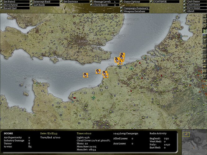The width and height of the screenshot is (207, 155).
Task: Click the yellow viewport rectangle in minimap
Action: coord(186,135)
